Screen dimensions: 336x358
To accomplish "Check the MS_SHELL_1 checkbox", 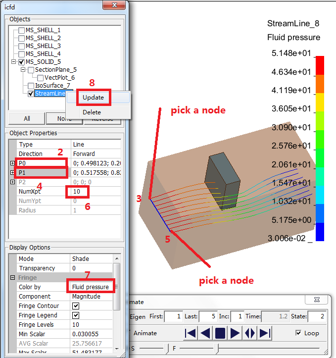I will 21,30.
